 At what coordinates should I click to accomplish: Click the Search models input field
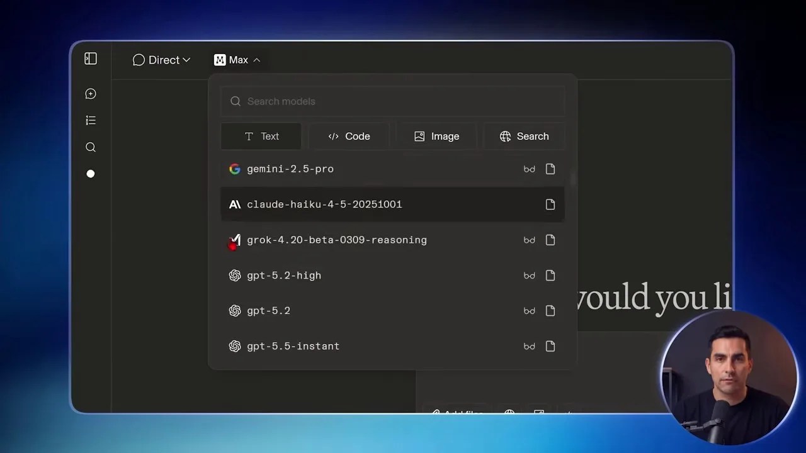pos(392,101)
